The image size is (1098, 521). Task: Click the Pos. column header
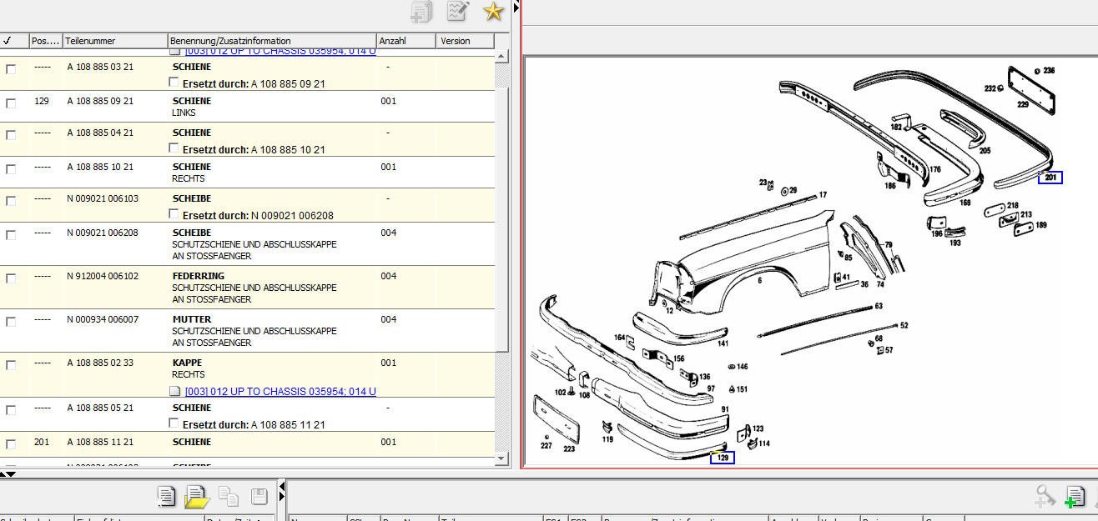point(45,41)
